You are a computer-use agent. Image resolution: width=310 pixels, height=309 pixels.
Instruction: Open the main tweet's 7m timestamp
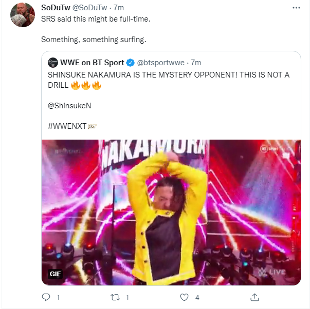click(119, 8)
